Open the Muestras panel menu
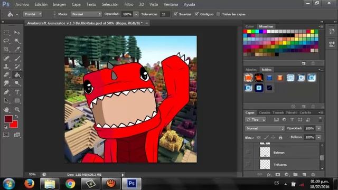Viewport: 338px width, 190px height. tap(321, 26)
